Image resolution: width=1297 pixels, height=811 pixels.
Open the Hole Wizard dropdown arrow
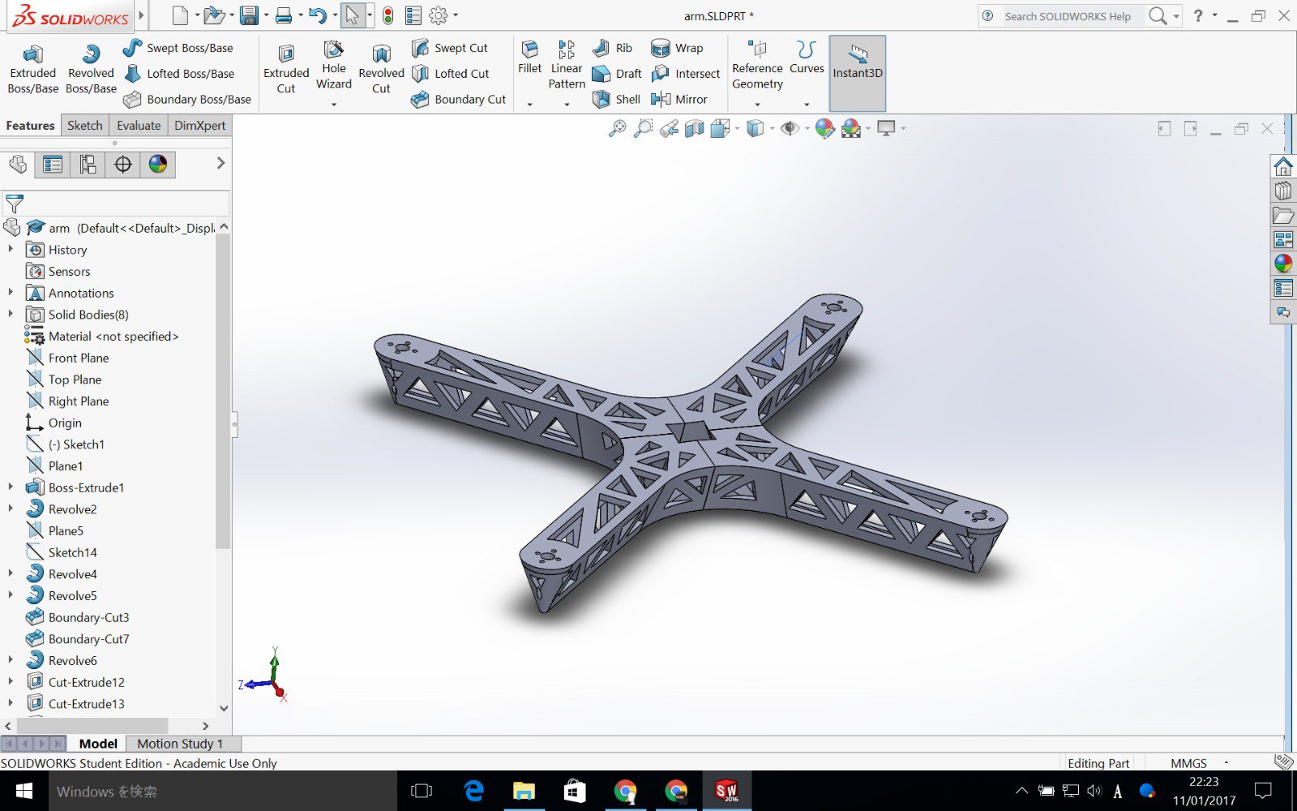(x=334, y=104)
